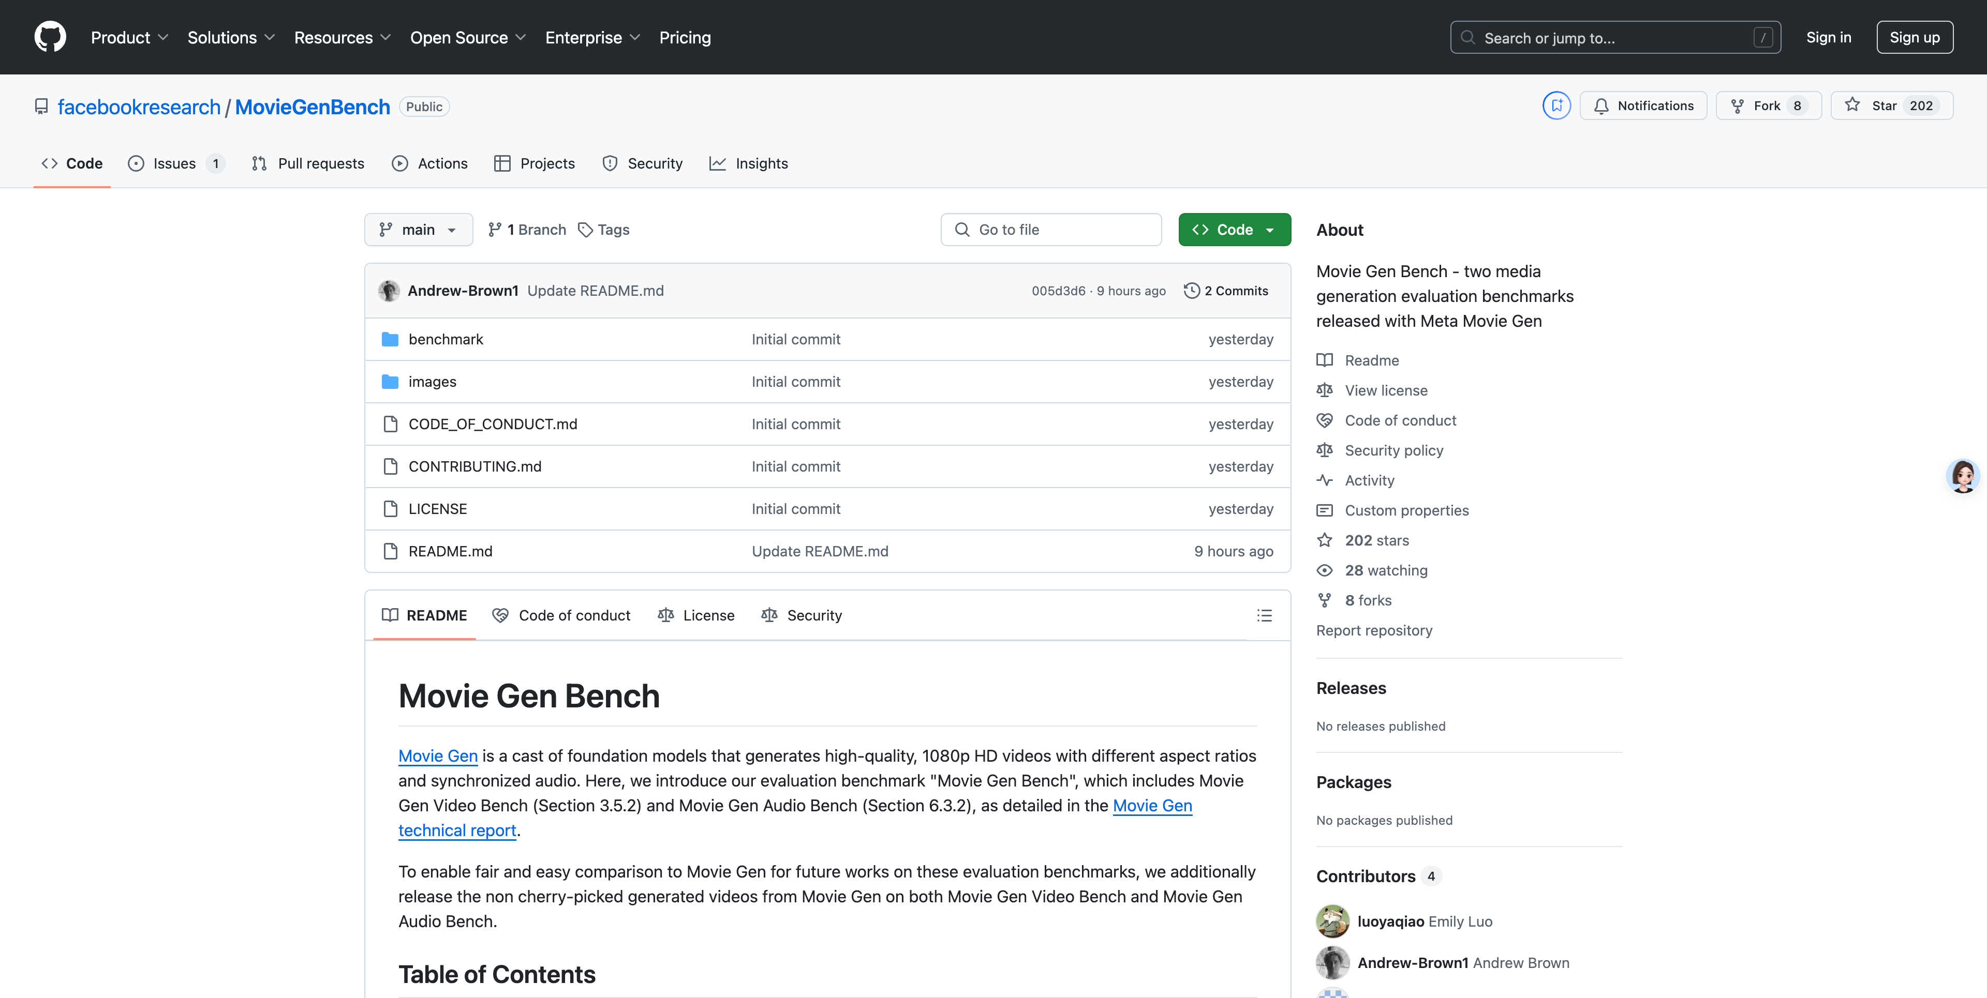Click the file icon for README.md
Screen dimensions: 1987x998
pyautogui.click(x=390, y=551)
